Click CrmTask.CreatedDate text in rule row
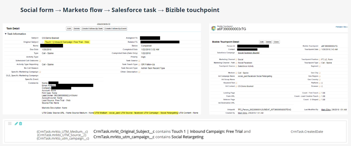Screen dimensions: 351x146 click(x=307, y=132)
